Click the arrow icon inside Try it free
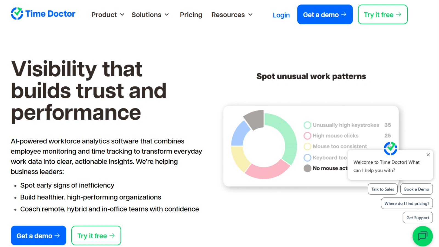The width and height of the screenshot is (439, 247). click(398, 15)
